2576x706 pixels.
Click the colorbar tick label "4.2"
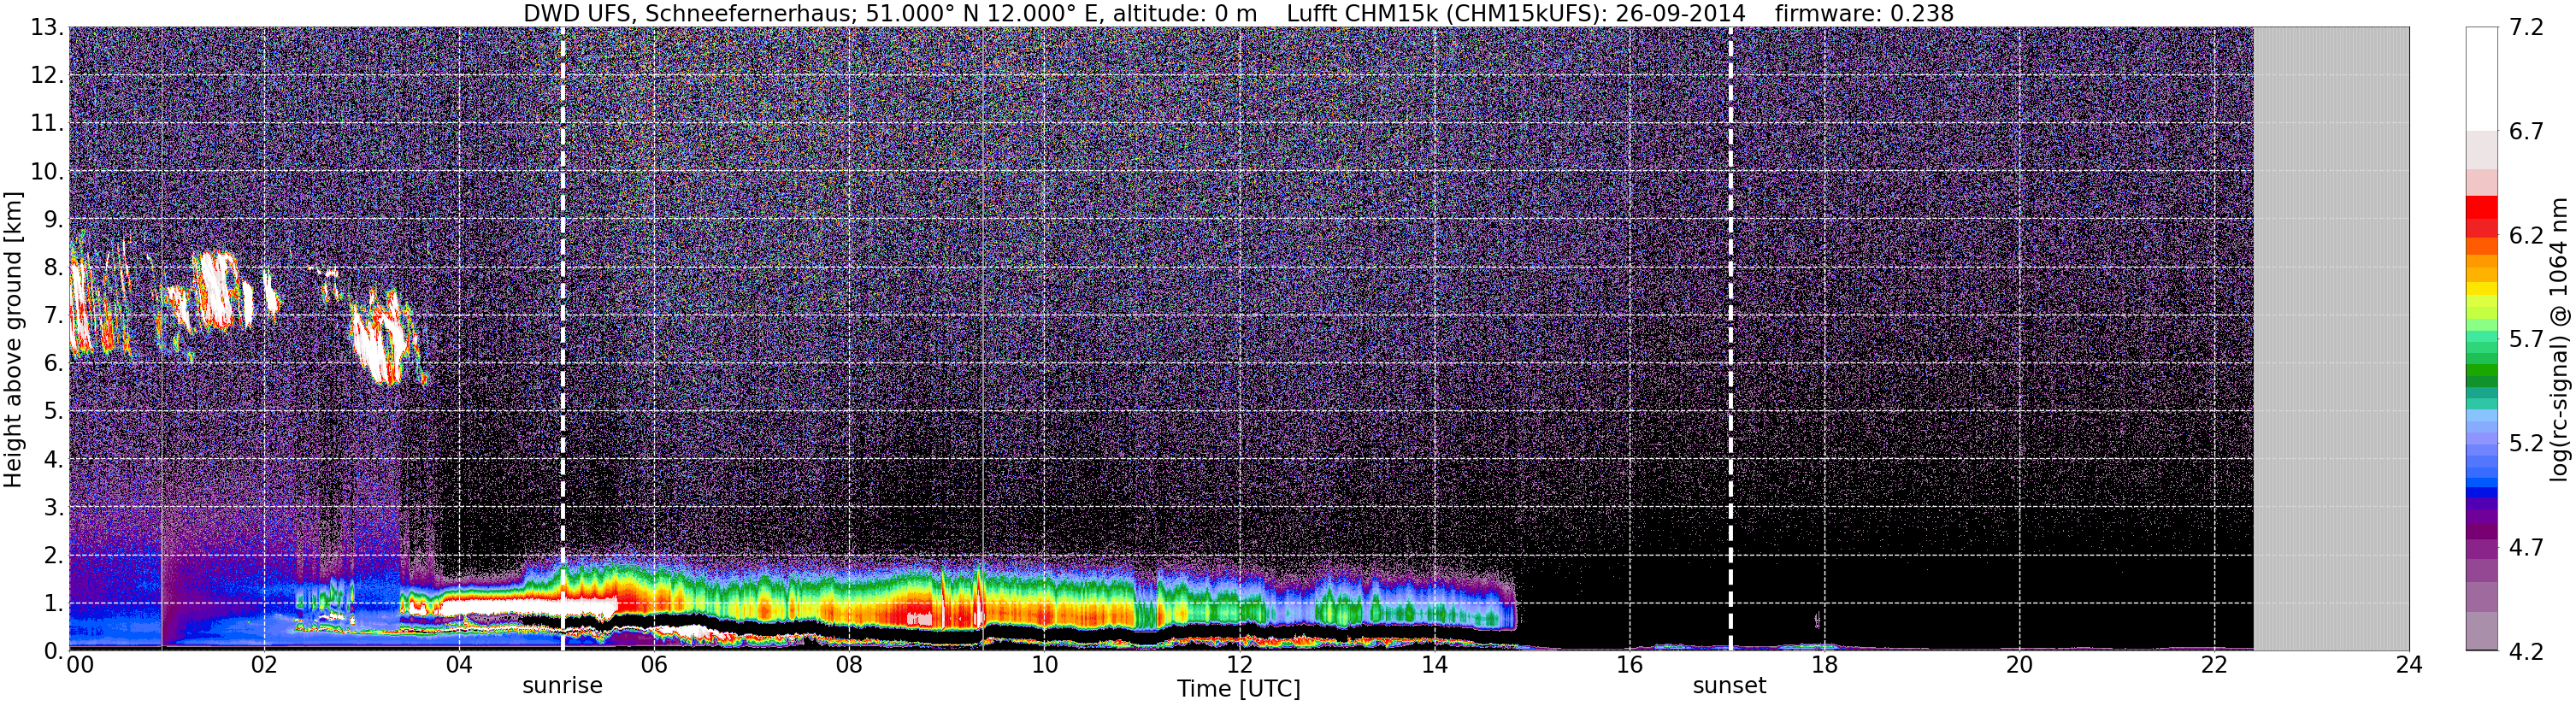2526,652
